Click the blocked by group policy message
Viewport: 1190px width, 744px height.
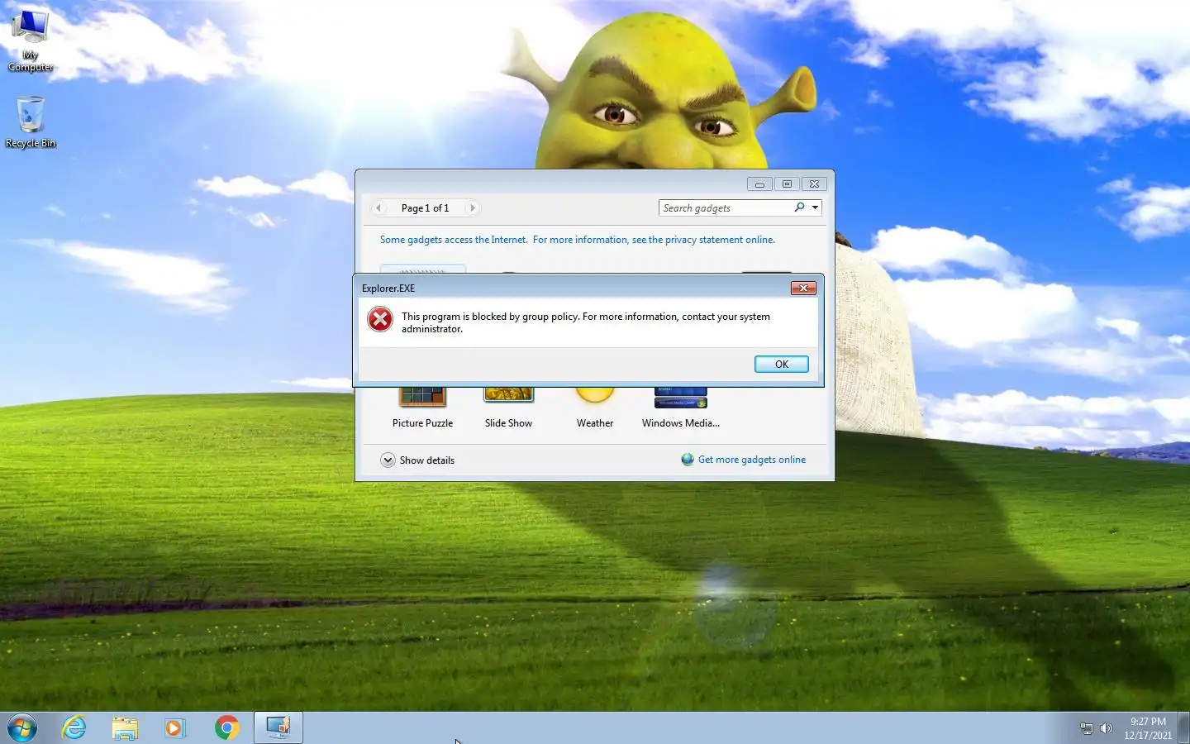pyautogui.click(x=586, y=322)
